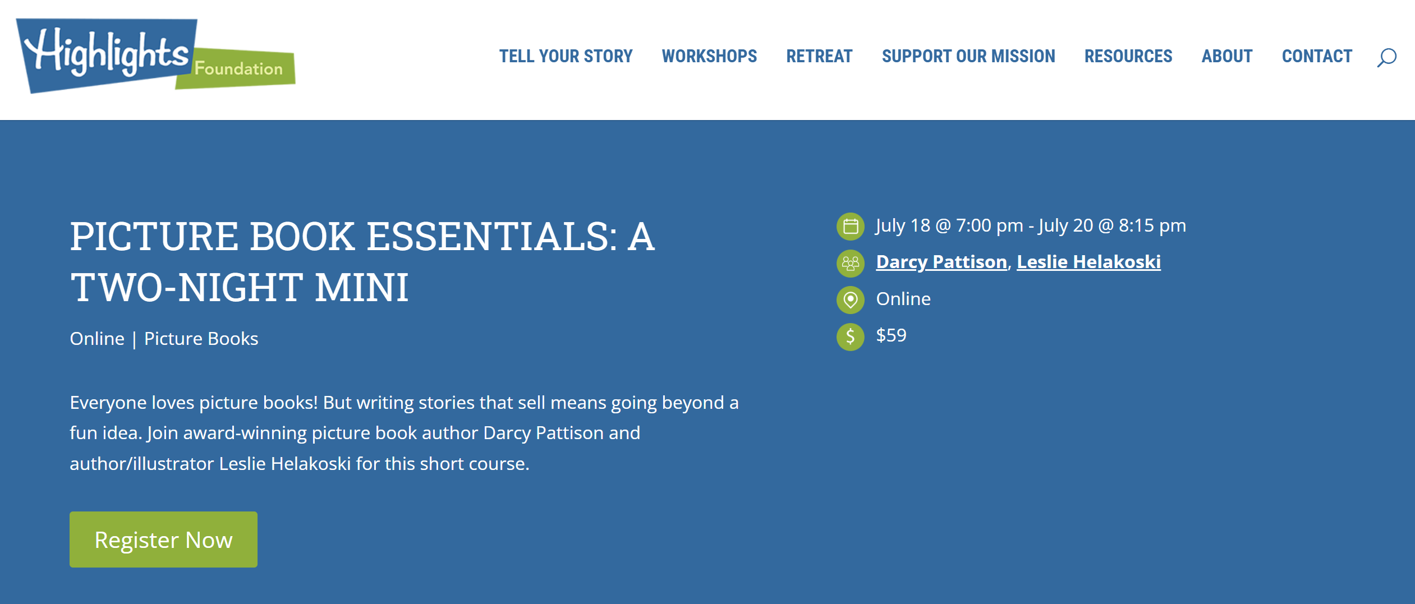Image resolution: width=1415 pixels, height=604 pixels.
Task: Open Darcy Pattison's faculty link
Action: click(941, 262)
